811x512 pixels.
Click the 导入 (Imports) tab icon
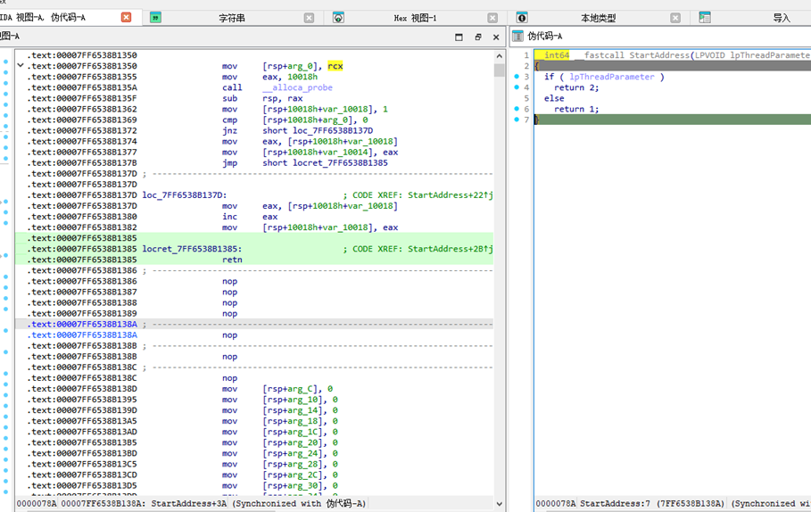pos(705,18)
